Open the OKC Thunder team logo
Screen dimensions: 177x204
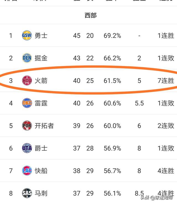click(27, 103)
